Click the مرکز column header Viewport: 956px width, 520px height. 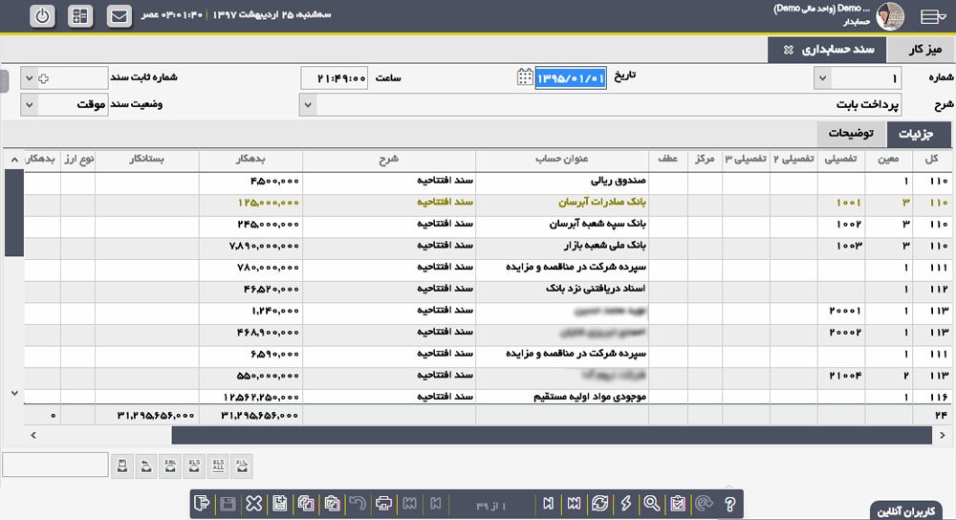(x=705, y=159)
